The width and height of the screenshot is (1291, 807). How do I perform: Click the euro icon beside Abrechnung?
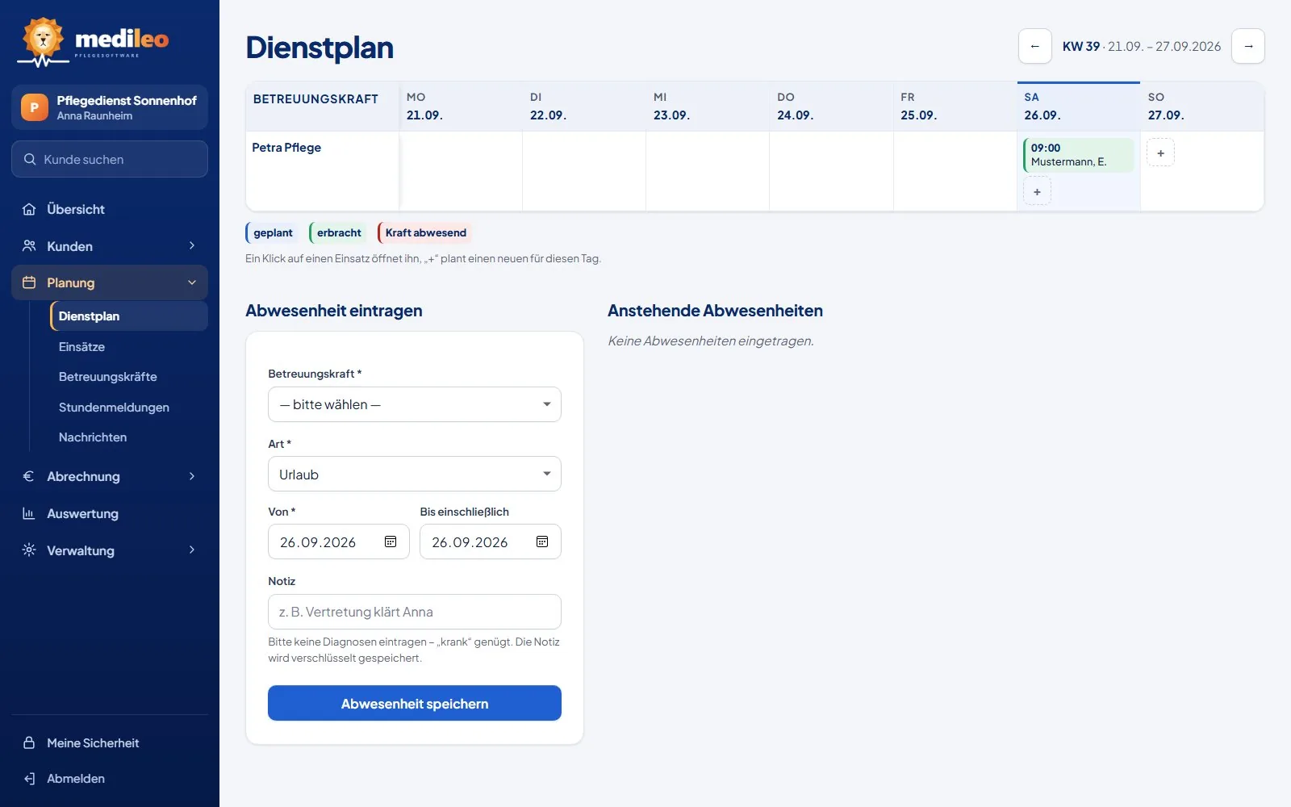tap(29, 476)
